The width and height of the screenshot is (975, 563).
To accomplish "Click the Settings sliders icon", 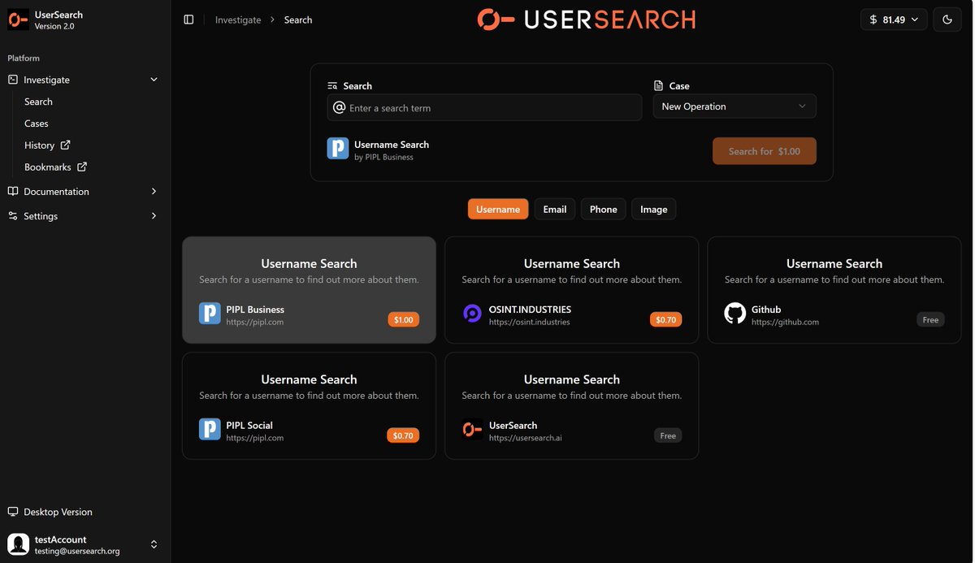I will pyautogui.click(x=12, y=216).
